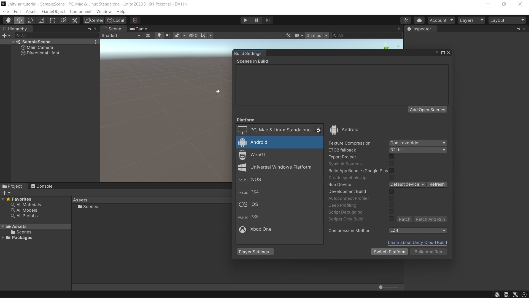
Task: Open the cloud services icon
Action: [x=419, y=20]
